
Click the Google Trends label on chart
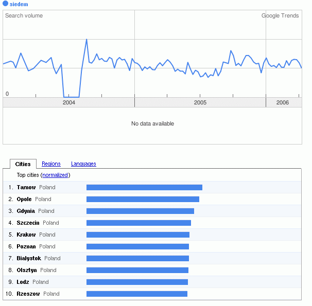tap(280, 16)
